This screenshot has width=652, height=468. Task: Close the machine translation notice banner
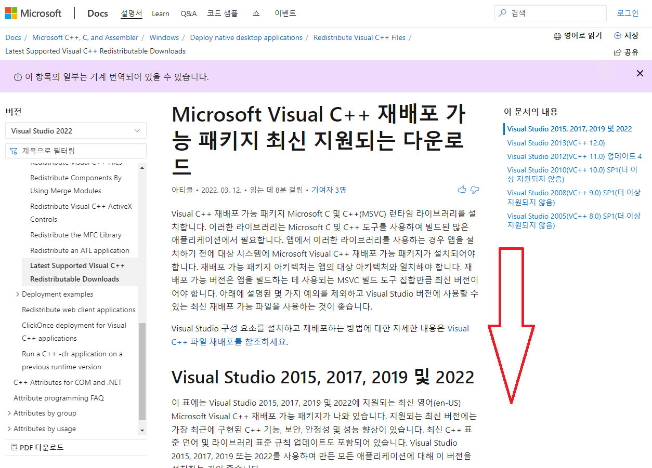(640, 73)
